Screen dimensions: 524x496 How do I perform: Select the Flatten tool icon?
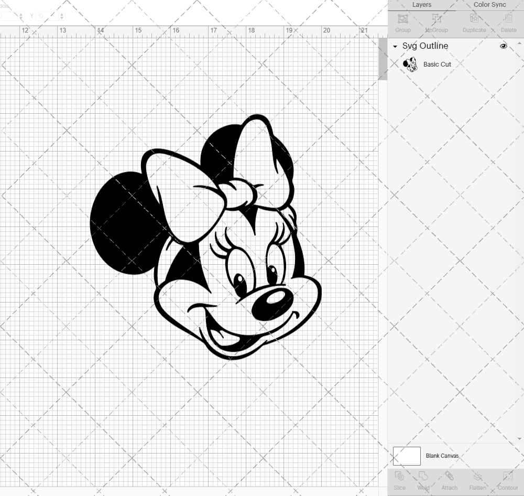coord(477,476)
